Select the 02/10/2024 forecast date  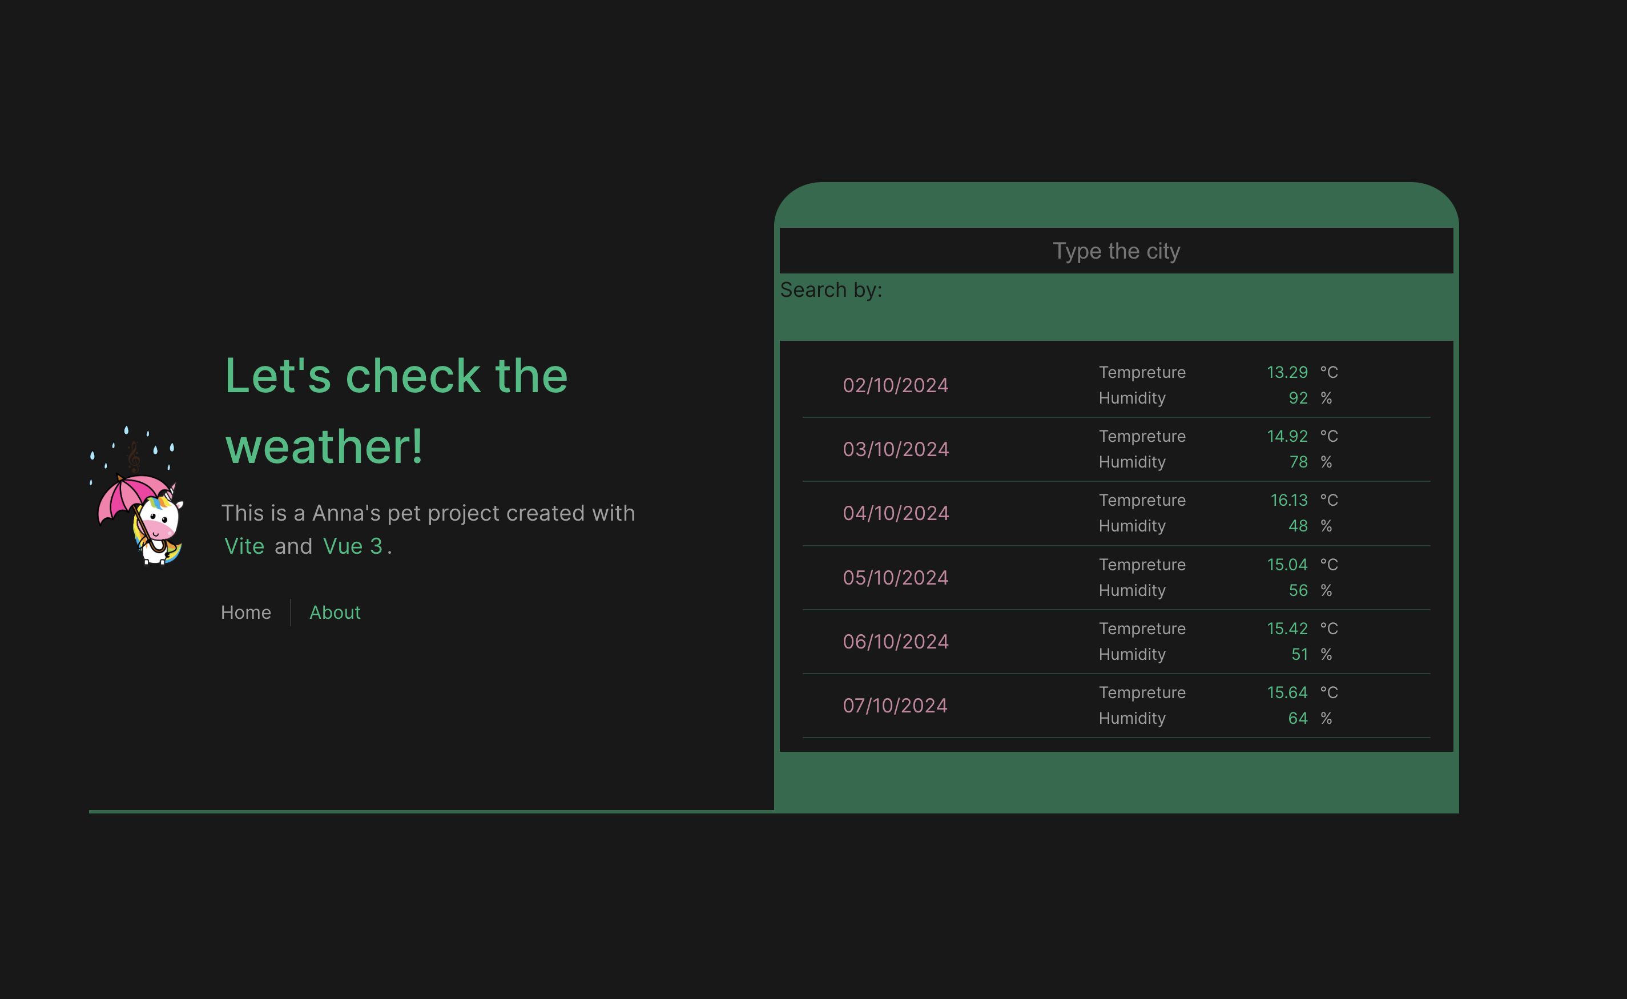(895, 385)
